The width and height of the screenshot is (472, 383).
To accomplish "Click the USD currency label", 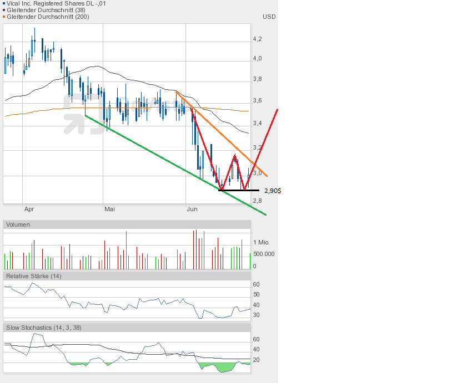I will [x=269, y=17].
